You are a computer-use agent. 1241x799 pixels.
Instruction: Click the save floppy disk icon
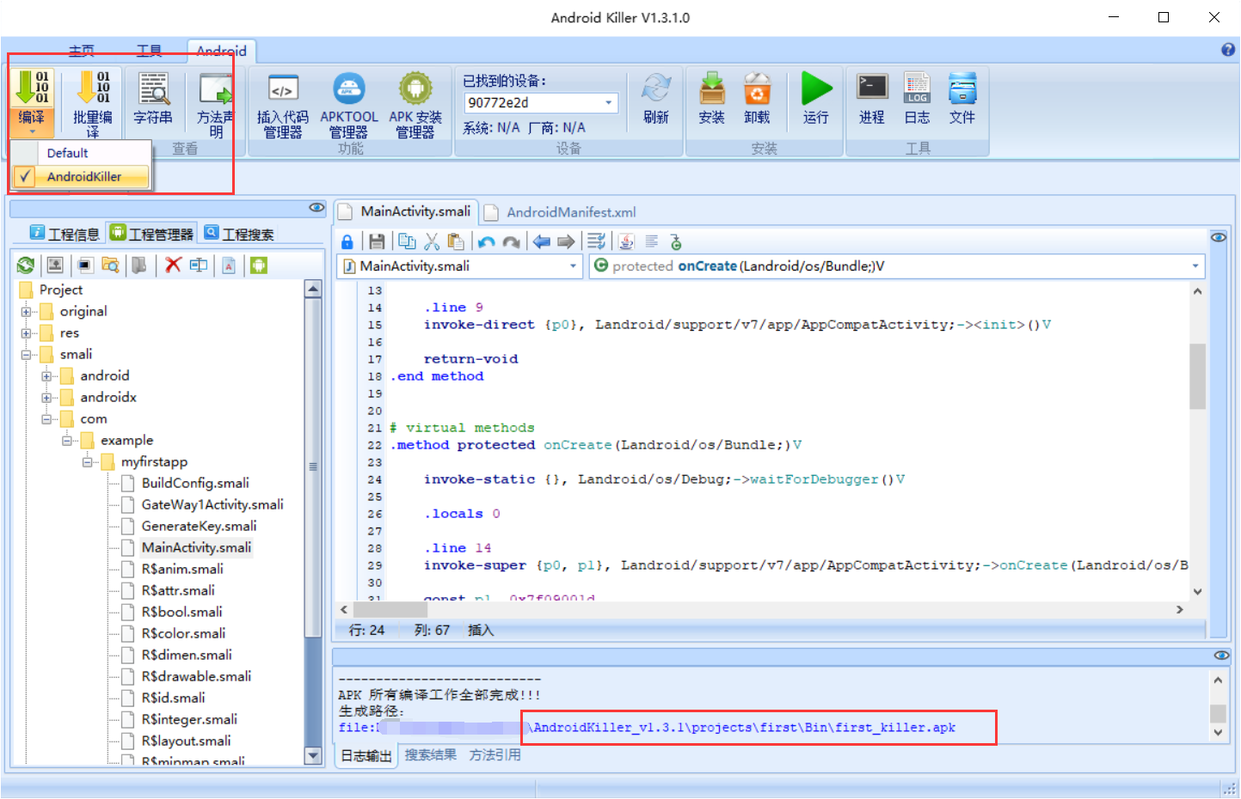[377, 242]
